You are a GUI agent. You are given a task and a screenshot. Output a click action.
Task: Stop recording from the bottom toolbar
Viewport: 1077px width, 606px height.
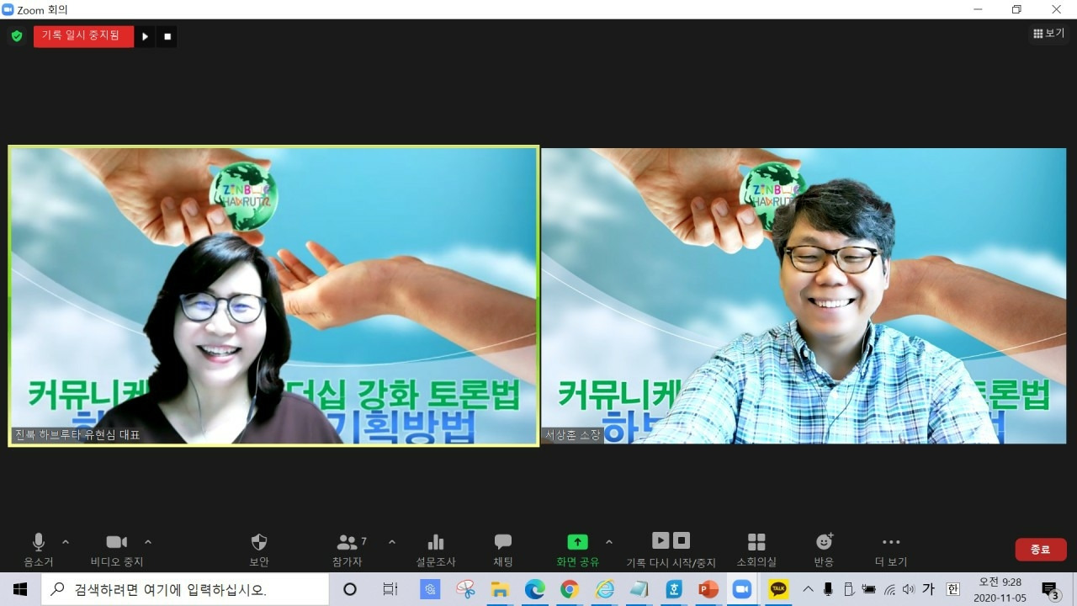(682, 540)
